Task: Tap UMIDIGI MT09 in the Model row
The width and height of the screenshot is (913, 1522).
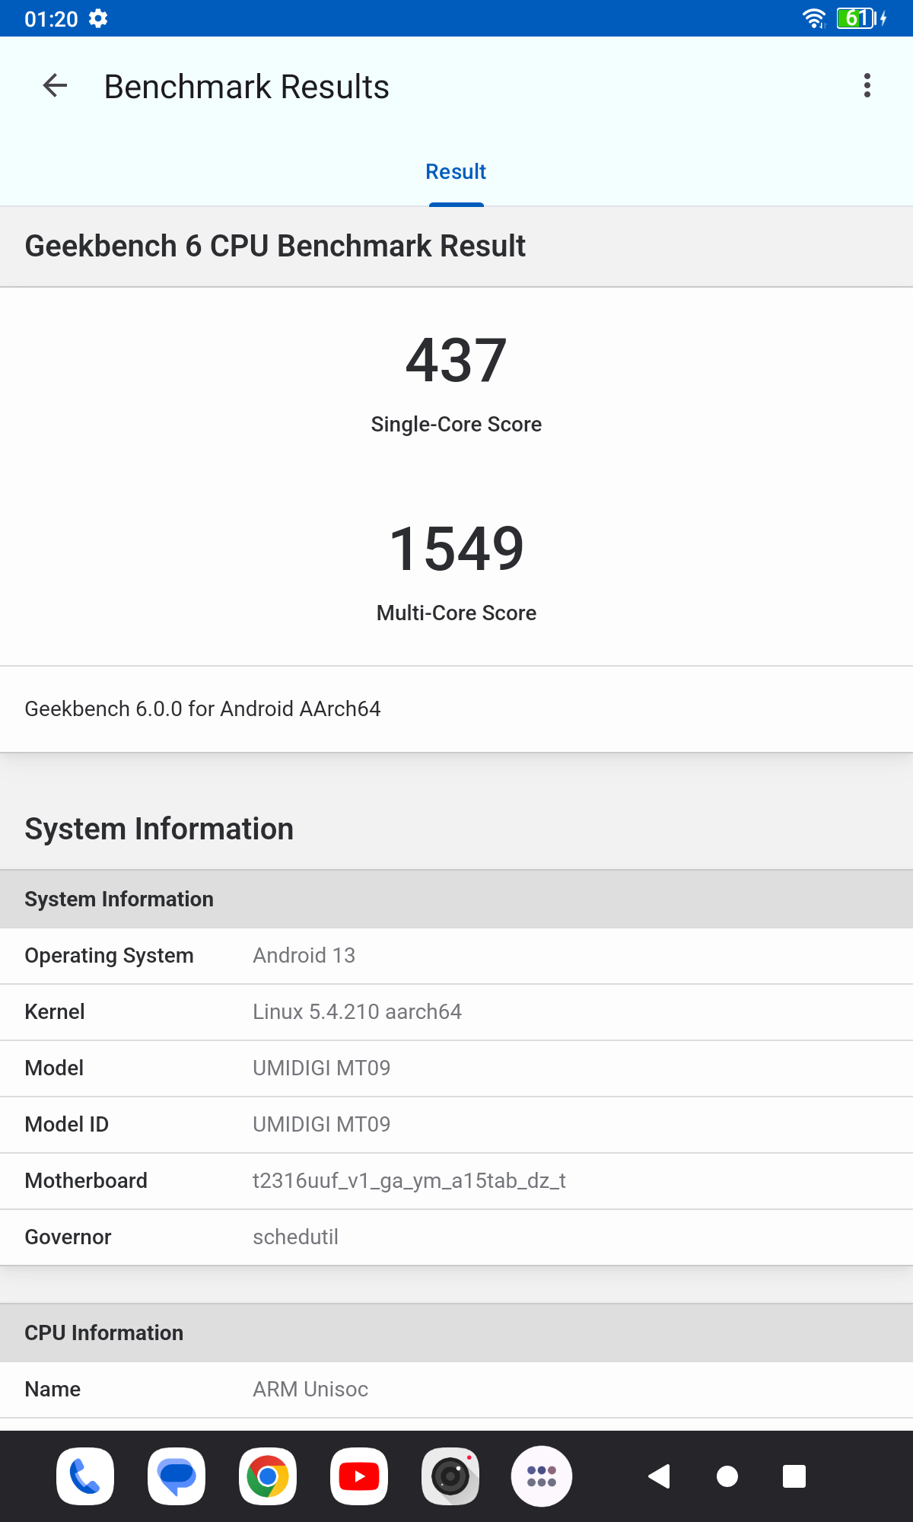Action: pyautogui.click(x=321, y=1068)
